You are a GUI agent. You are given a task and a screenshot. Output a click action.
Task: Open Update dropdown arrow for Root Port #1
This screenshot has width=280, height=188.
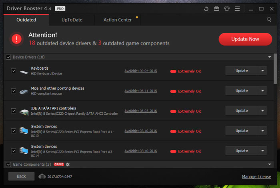click(263, 131)
